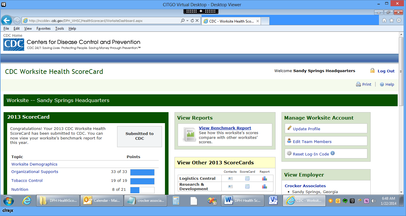Click the info icon after Reset Log-In Code
The width and height of the screenshot is (406, 216).
click(333, 153)
